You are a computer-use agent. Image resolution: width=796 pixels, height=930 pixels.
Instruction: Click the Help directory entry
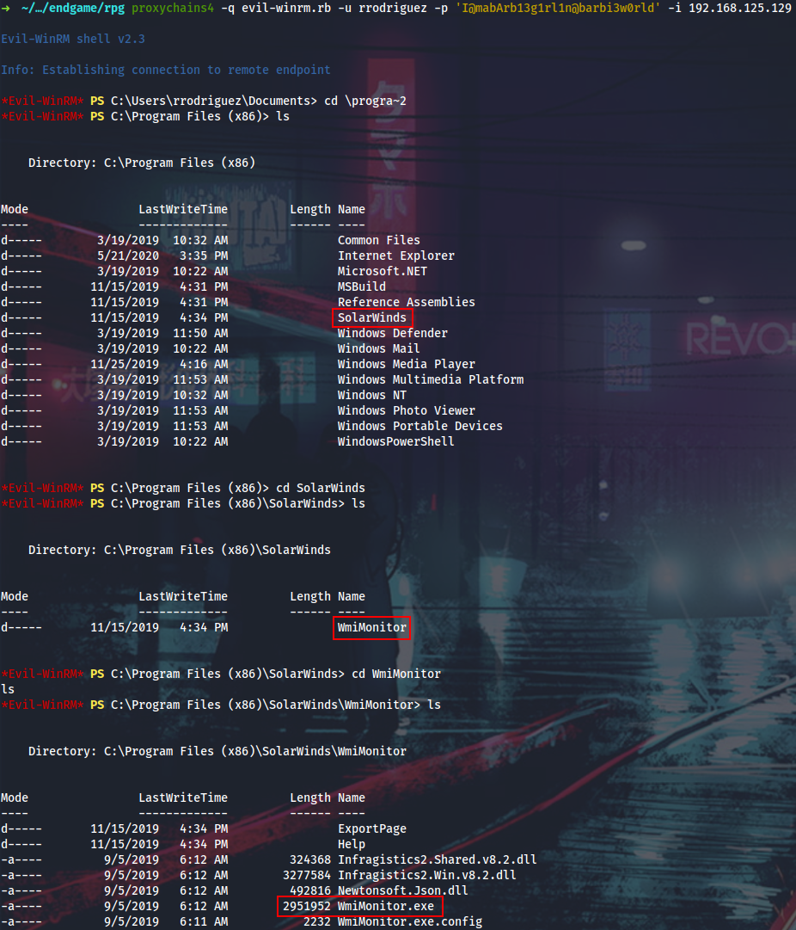(352, 845)
